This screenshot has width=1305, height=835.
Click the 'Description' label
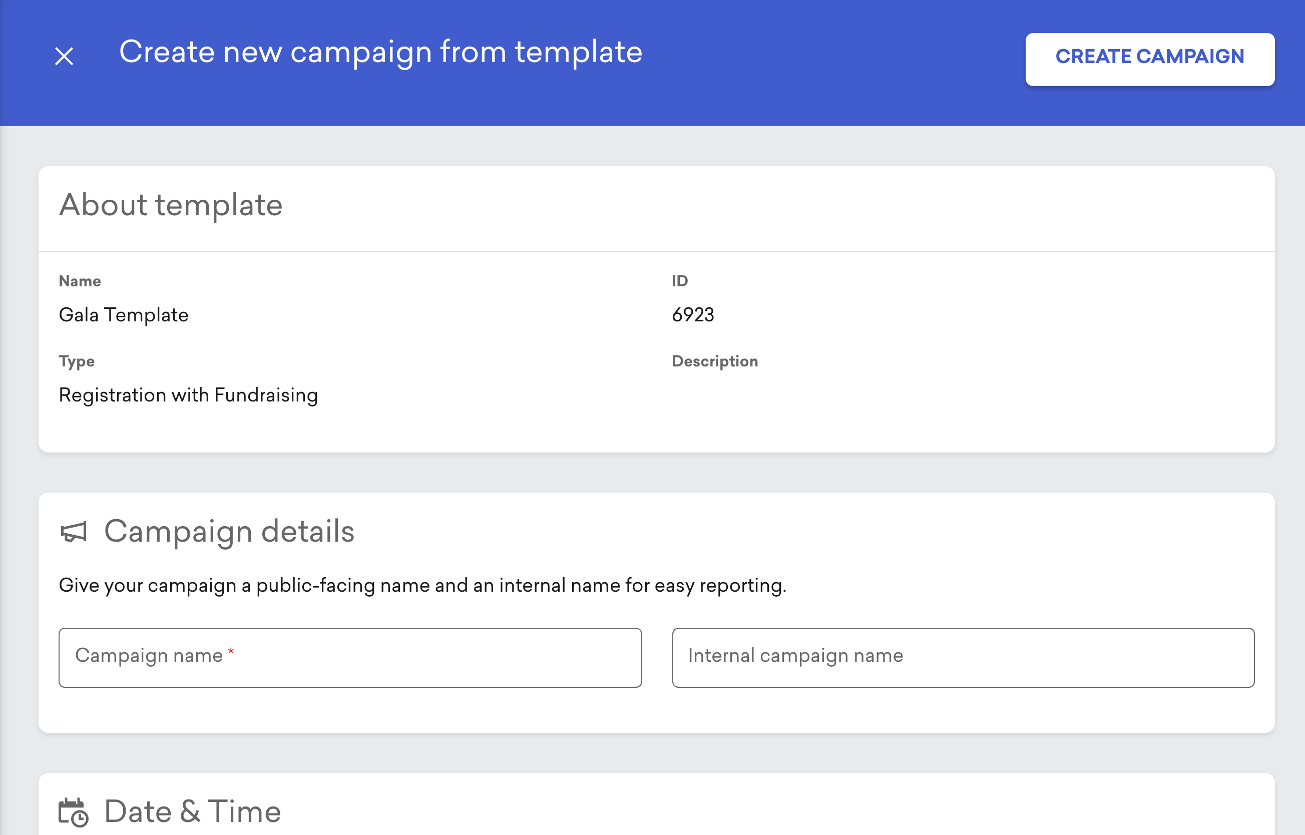[715, 361]
